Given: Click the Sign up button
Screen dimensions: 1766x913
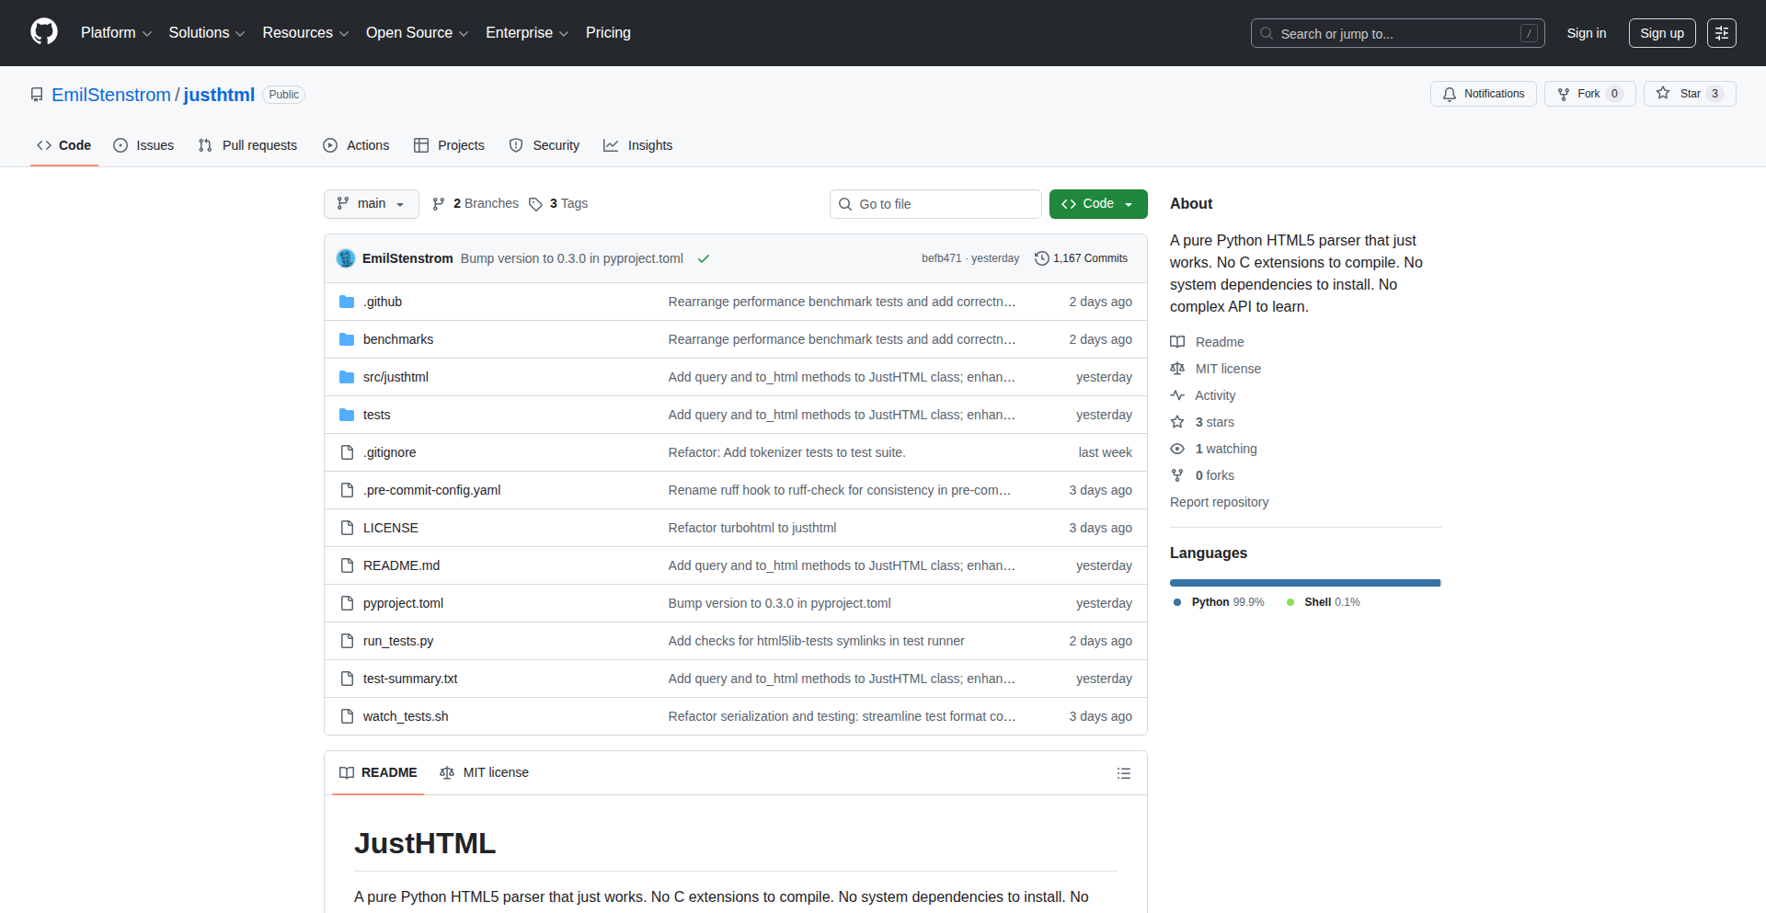Looking at the screenshot, I should tap(1661, 33).
